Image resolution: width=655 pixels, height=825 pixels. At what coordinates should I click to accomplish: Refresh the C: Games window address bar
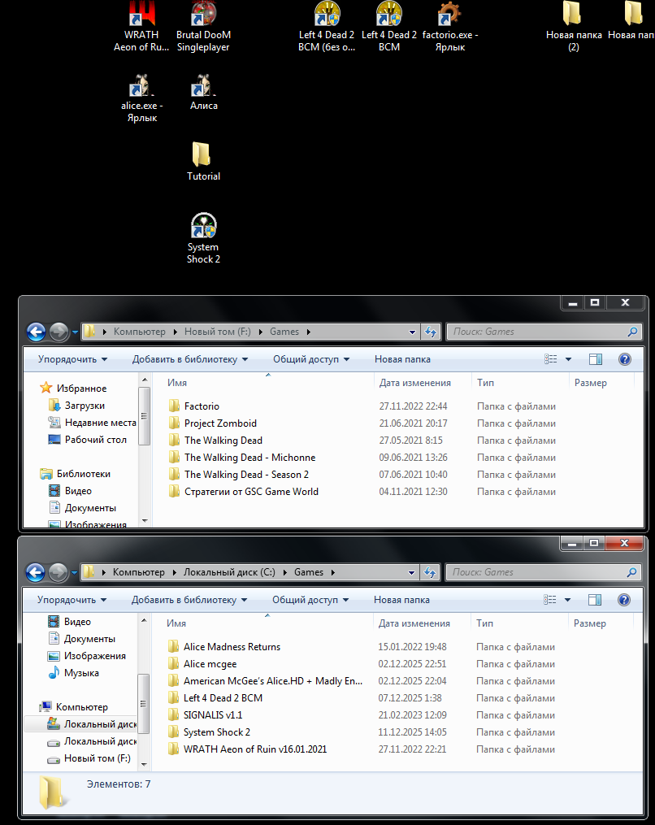(430, 572)
